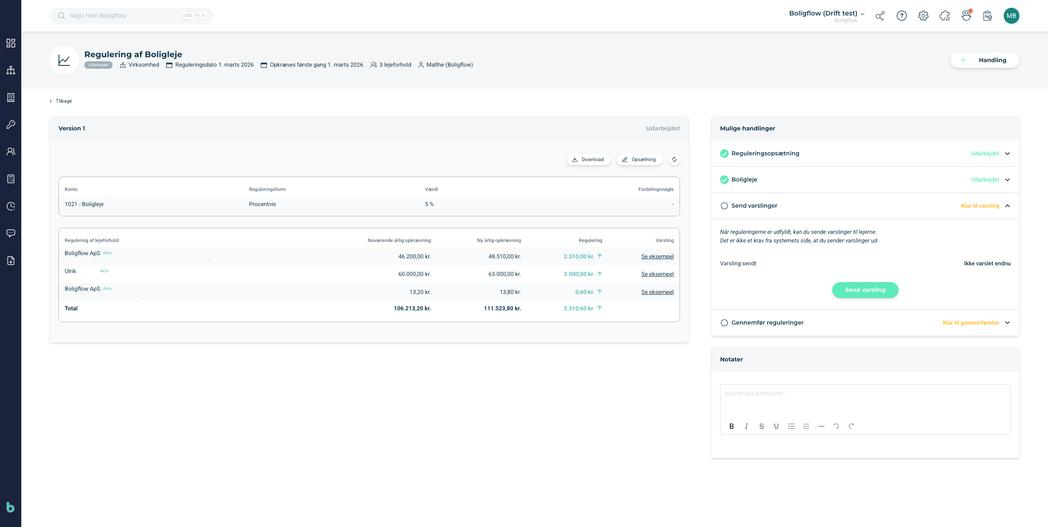Open the puzzle piece integrations icon

tap(944, 16)
